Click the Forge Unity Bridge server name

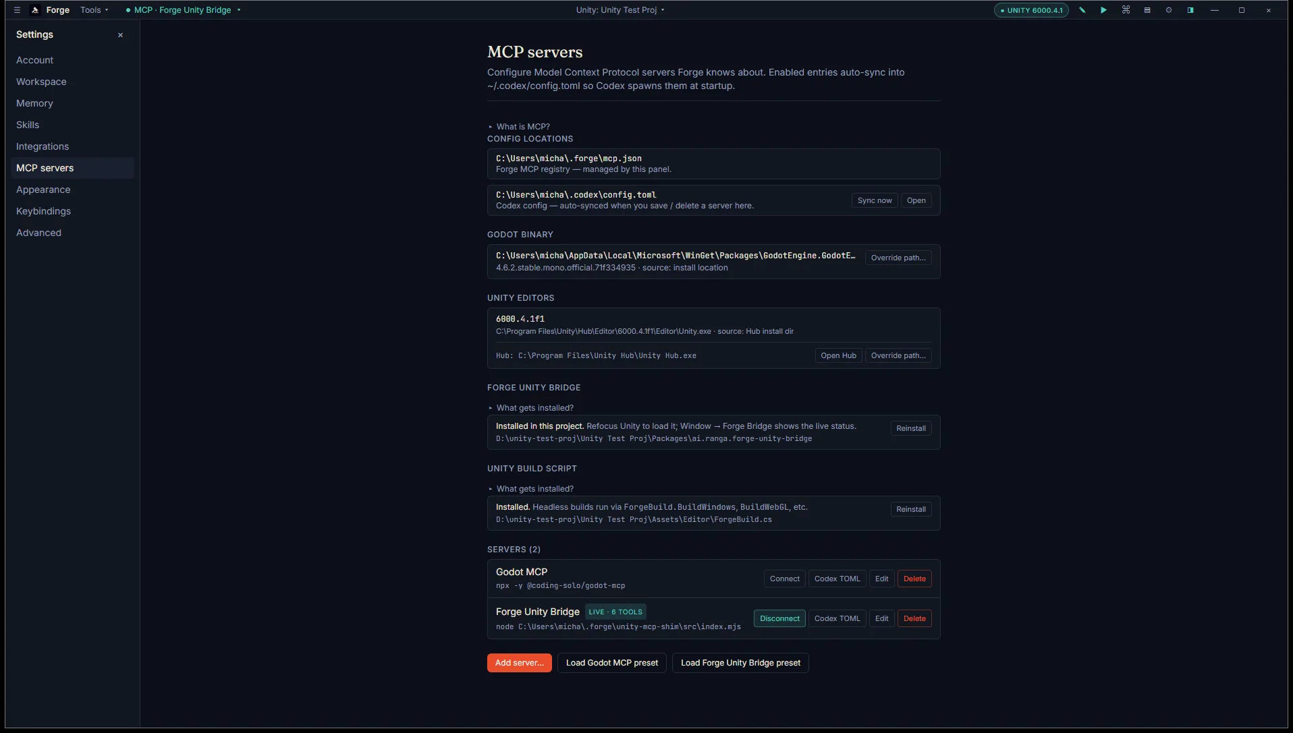(538, 612)
